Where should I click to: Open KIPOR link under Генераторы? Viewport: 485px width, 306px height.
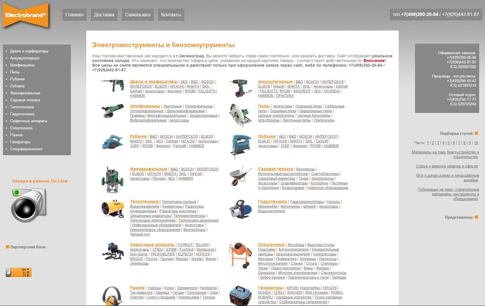[x=291, y=288]
